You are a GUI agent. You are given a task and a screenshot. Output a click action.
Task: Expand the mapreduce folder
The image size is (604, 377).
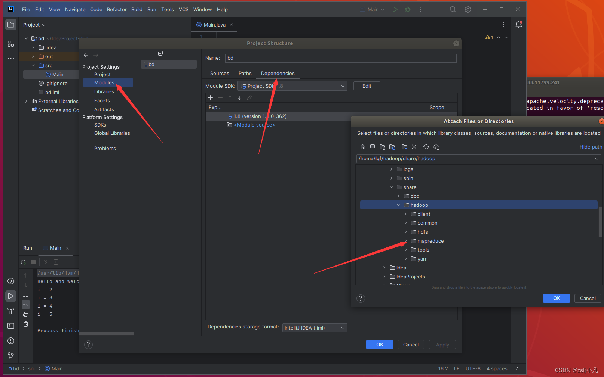point(406,241)
